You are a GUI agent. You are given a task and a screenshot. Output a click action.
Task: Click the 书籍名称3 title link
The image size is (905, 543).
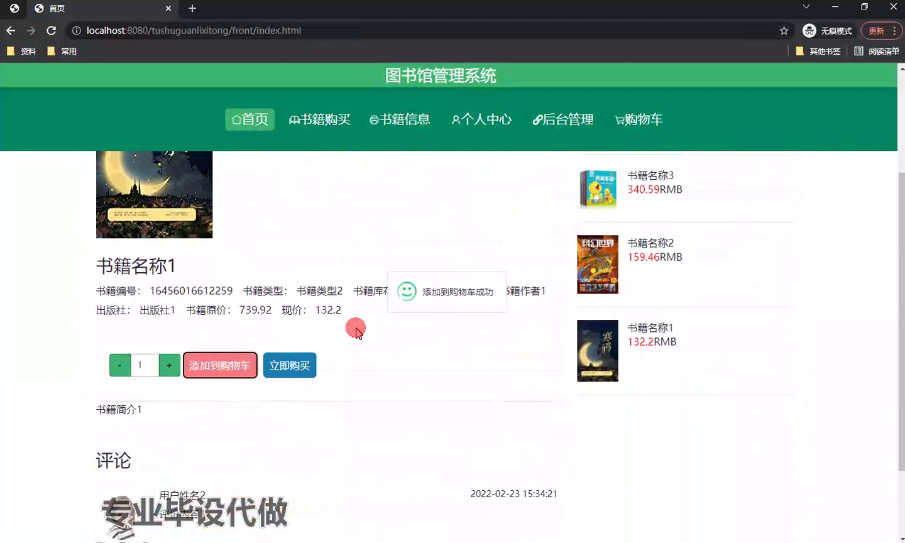click(650, 175)
